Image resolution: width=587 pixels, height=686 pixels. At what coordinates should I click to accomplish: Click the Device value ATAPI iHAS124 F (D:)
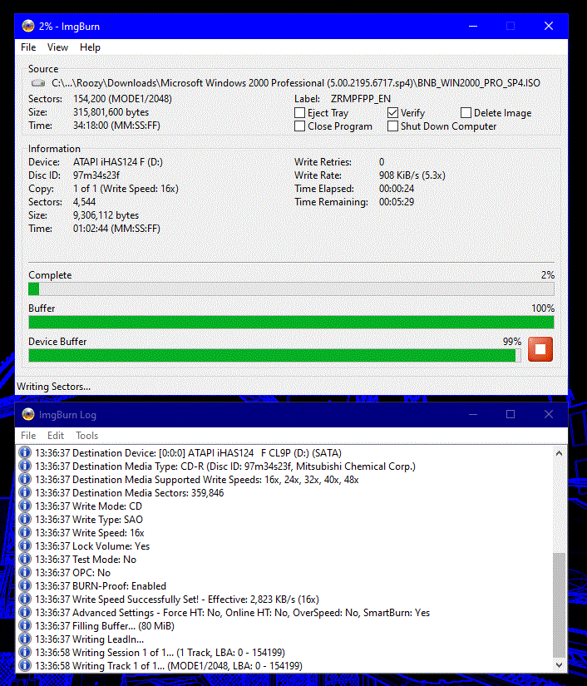pyautogui.click(x=118, y=162)
